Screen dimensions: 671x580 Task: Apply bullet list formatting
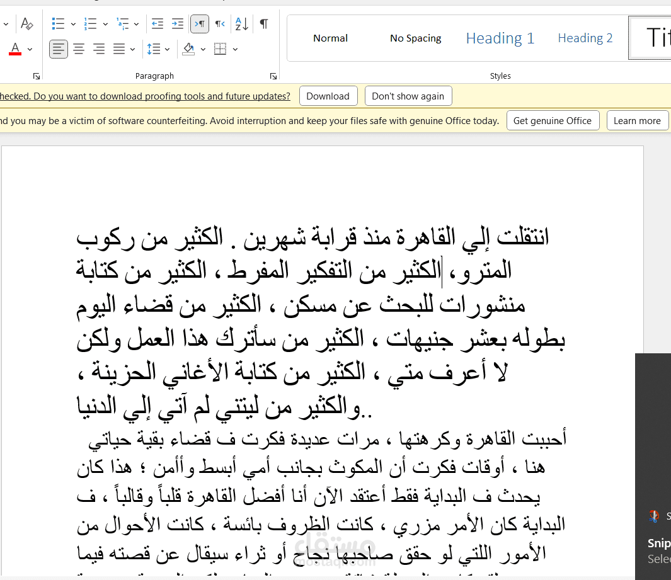(58, 23)
